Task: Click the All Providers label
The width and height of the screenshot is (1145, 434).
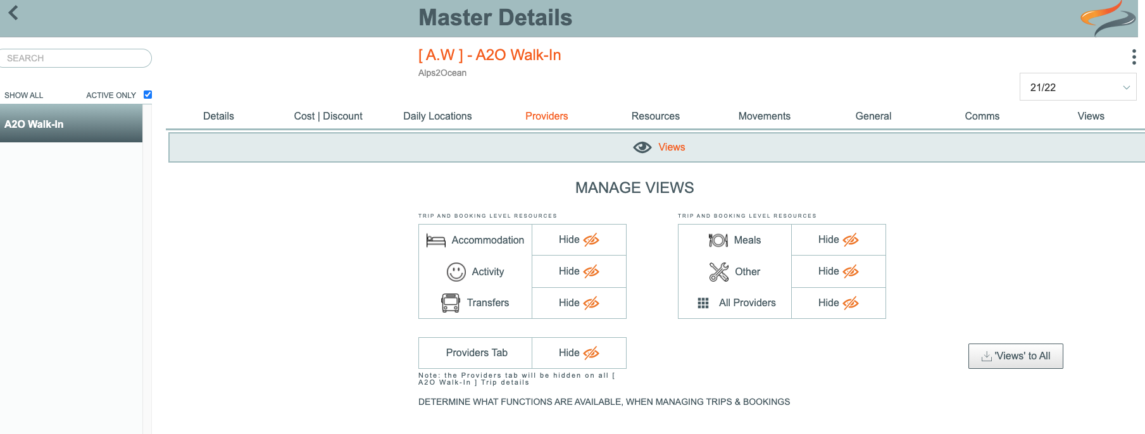Action: click(x=747, y=303)
